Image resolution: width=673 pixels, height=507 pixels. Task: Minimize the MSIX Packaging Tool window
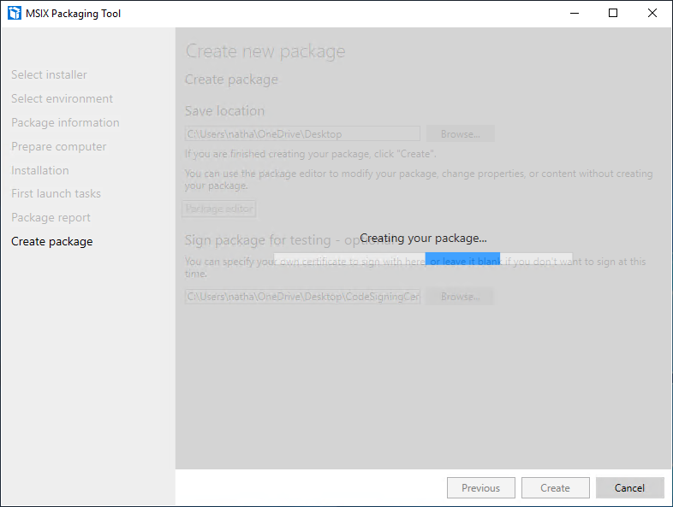575,14
